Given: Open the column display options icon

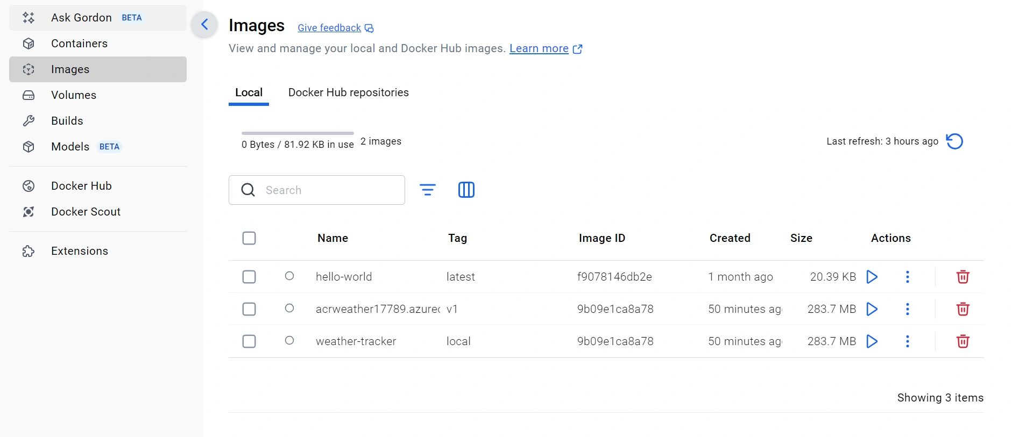Looking at the screenshot, I should (466, 190).
